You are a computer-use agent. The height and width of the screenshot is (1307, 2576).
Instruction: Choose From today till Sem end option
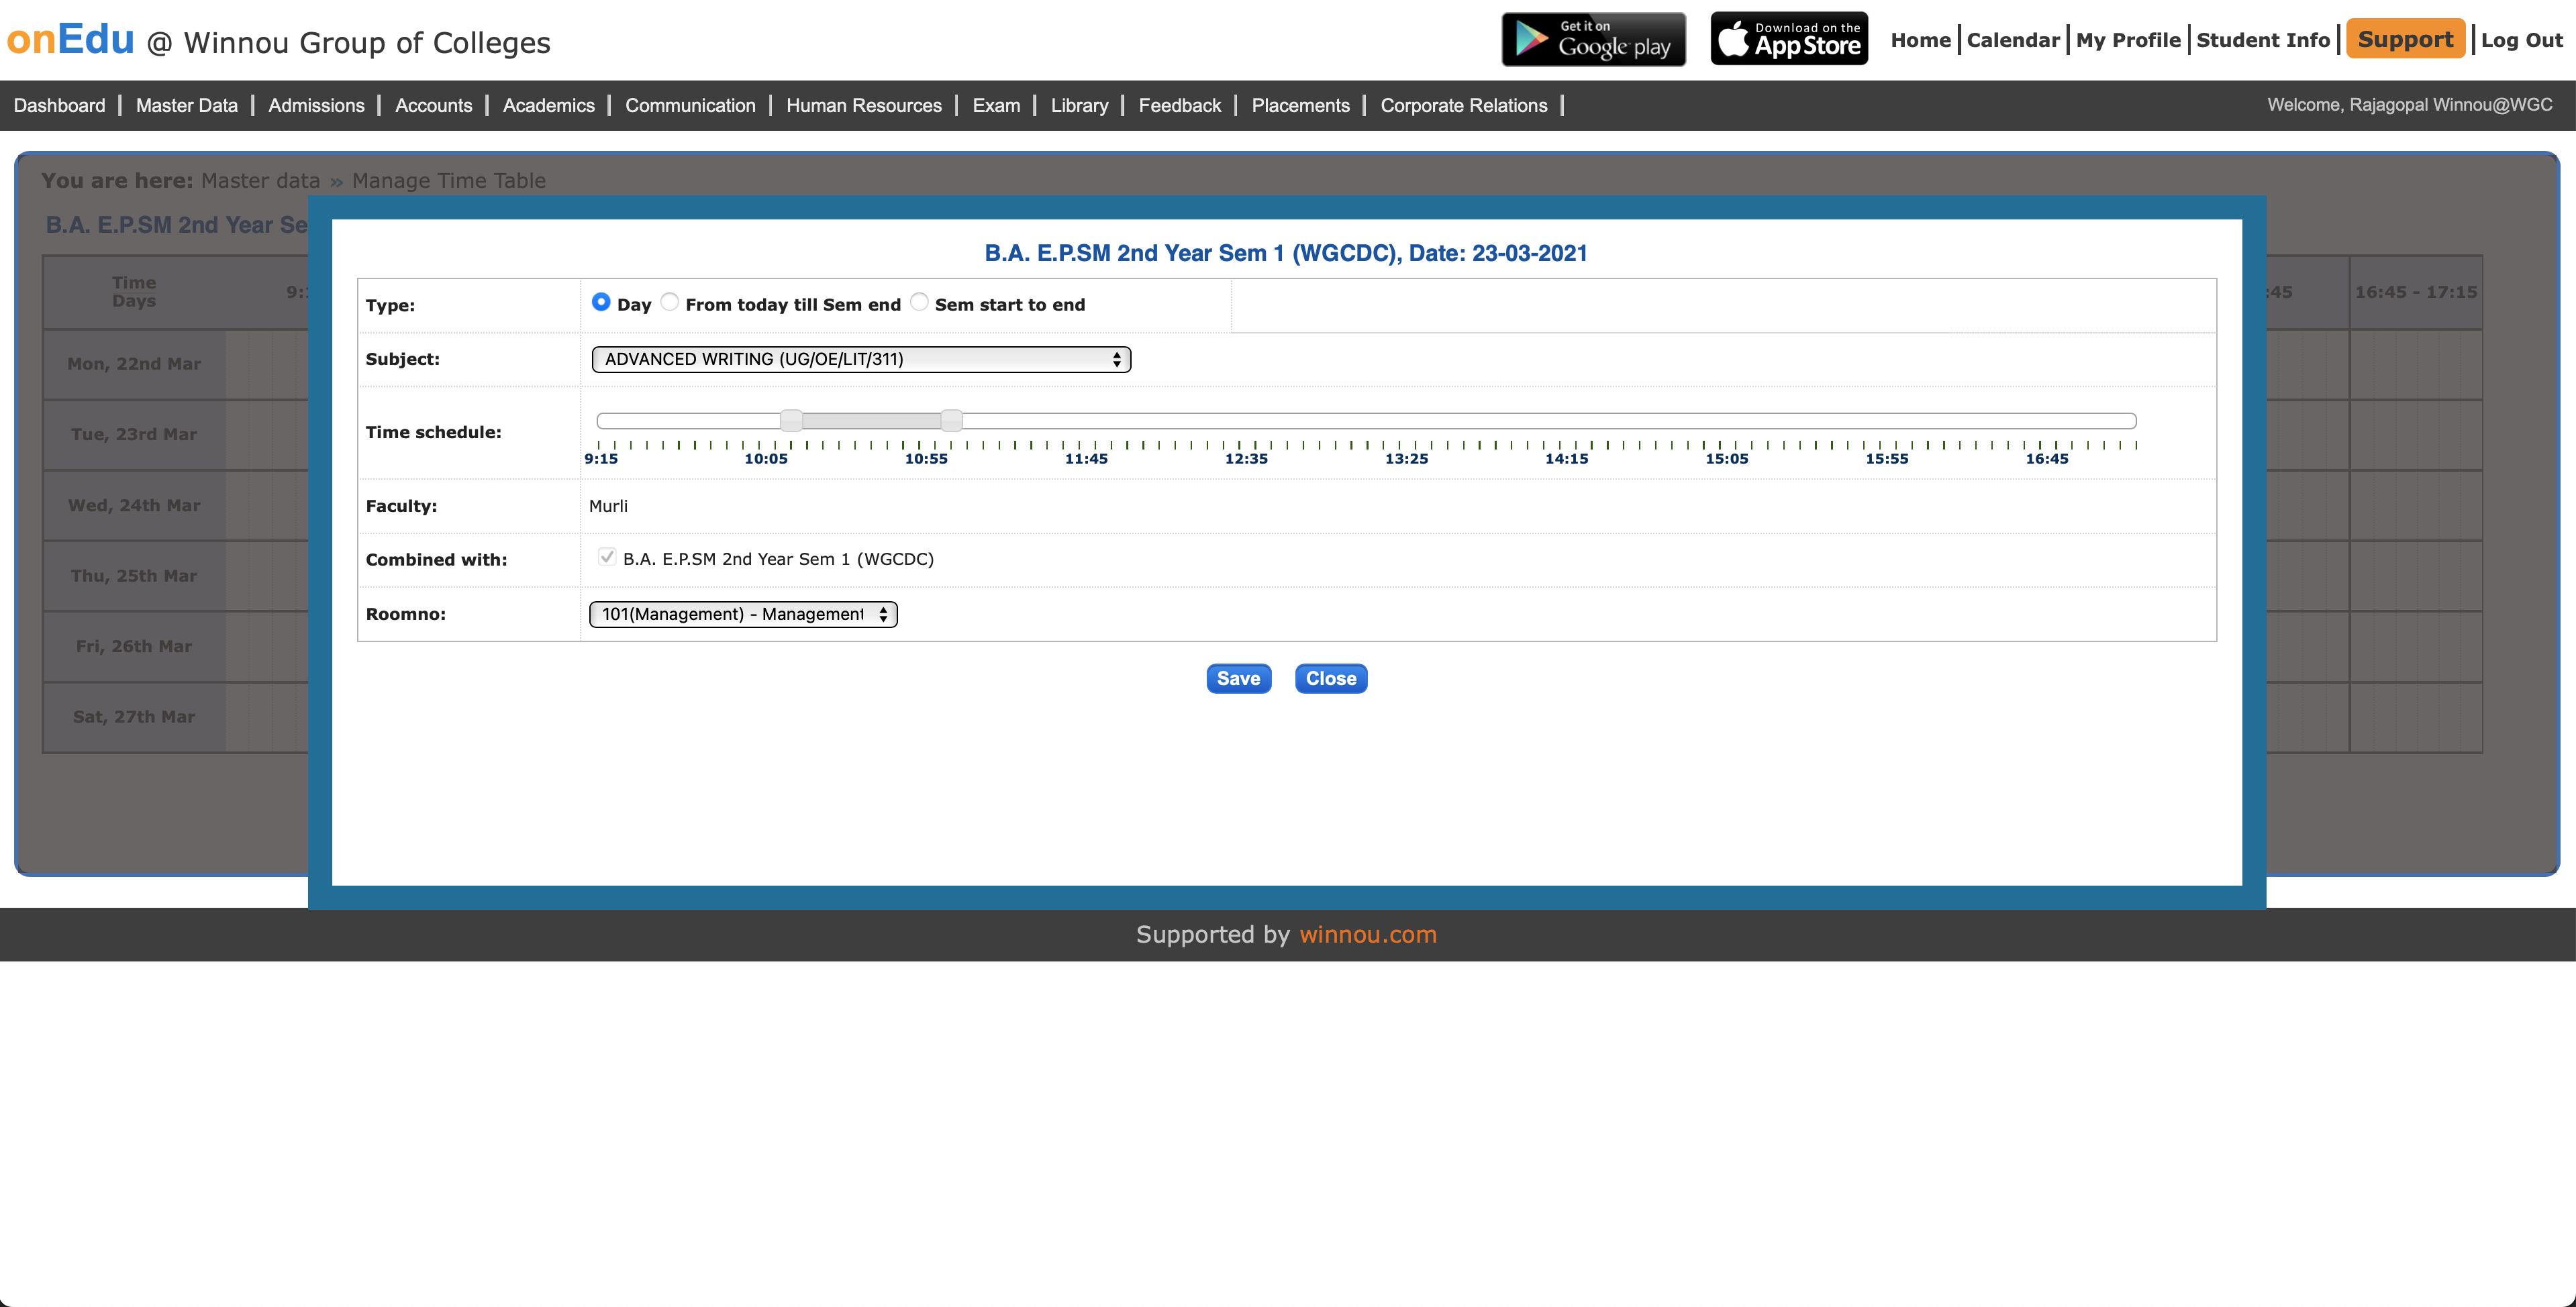coord(670,302)
